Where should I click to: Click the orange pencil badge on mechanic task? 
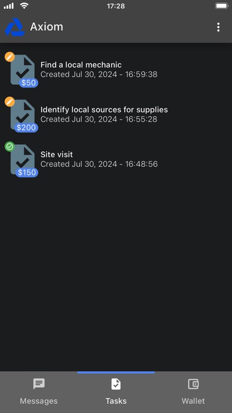10,57
